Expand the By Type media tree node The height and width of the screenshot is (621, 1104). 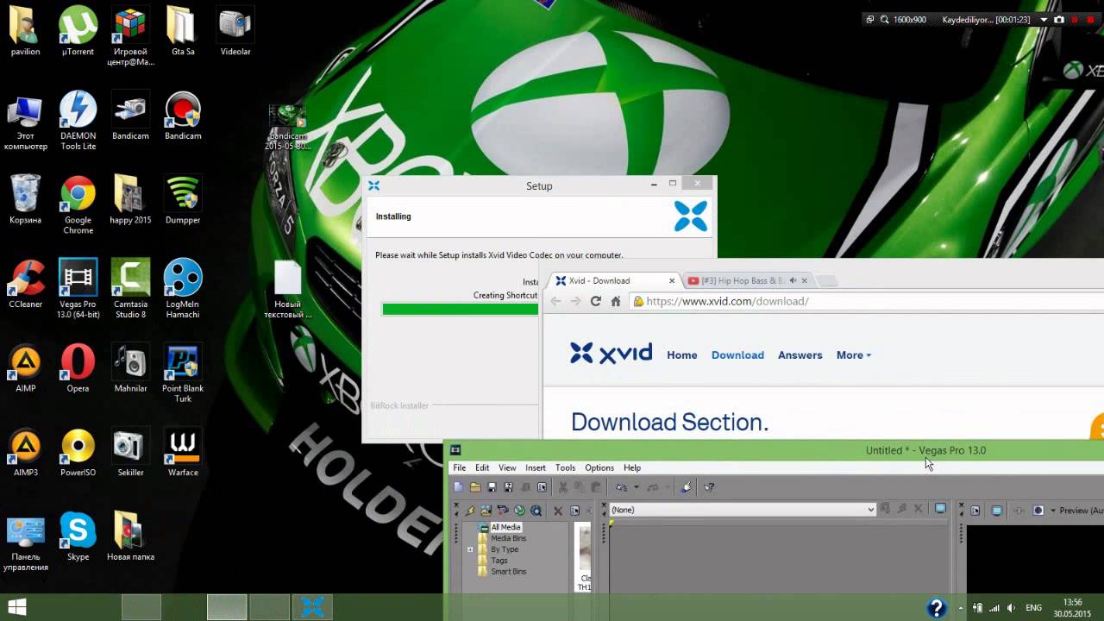point(470,549)
